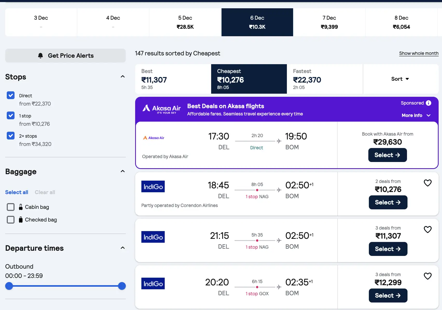Uncheck the Direct stops filter
This screenshot has height=310, width=442.
click(x=11, y=95)
